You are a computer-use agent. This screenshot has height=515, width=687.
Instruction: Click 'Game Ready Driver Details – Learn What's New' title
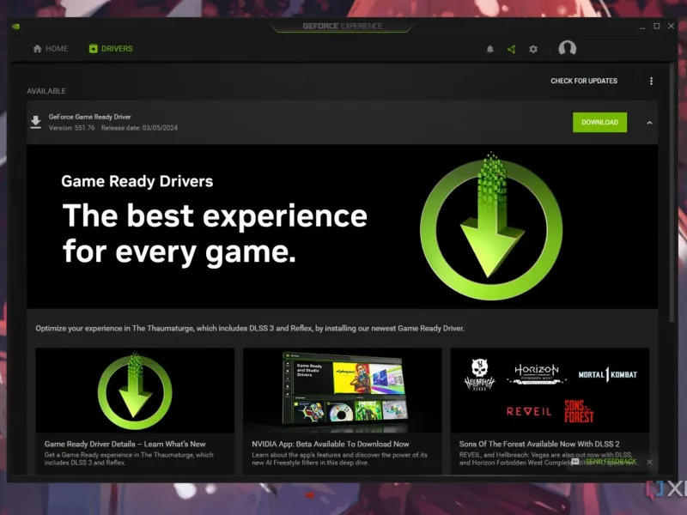[125, 444]
